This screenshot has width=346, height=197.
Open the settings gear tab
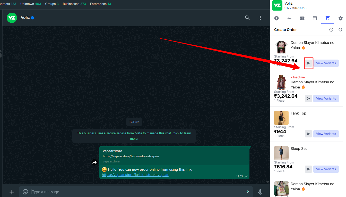pos(341,18)
